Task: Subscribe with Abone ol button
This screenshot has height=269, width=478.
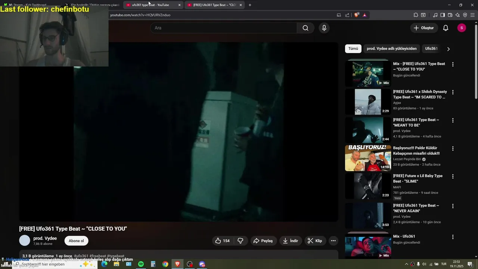Action: (76, 241)
